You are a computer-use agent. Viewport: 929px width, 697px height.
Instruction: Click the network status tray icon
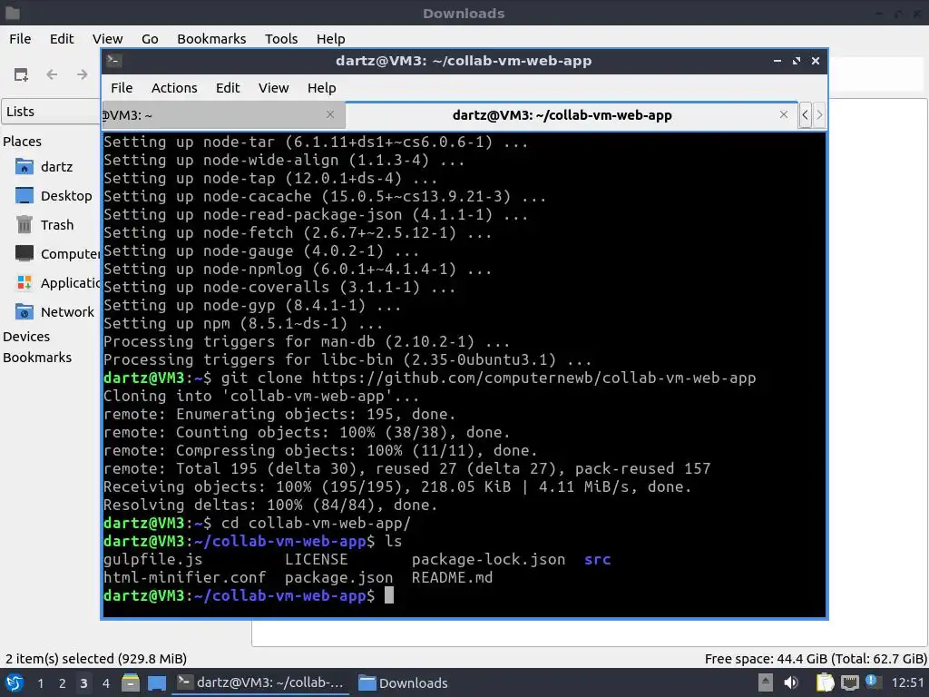(849, 682)
